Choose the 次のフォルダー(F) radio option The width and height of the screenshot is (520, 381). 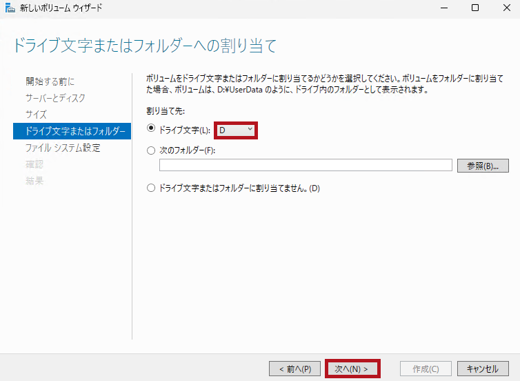(152, 150)
